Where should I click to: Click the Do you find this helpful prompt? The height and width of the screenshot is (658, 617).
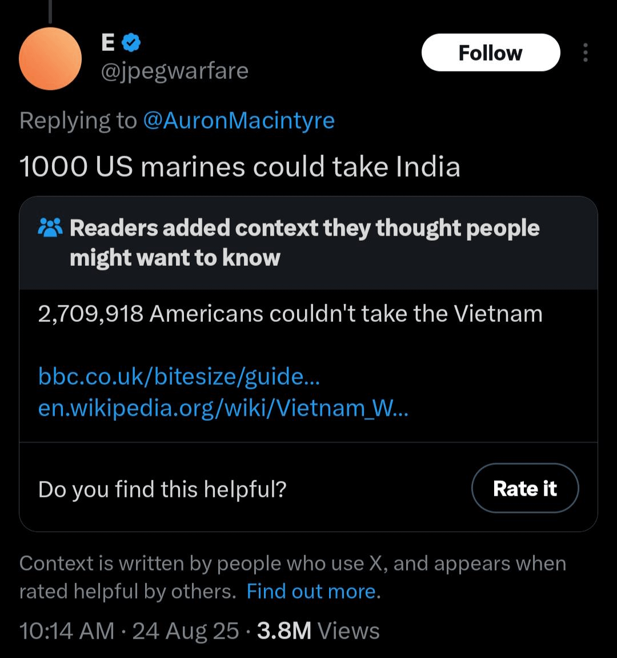162,489
